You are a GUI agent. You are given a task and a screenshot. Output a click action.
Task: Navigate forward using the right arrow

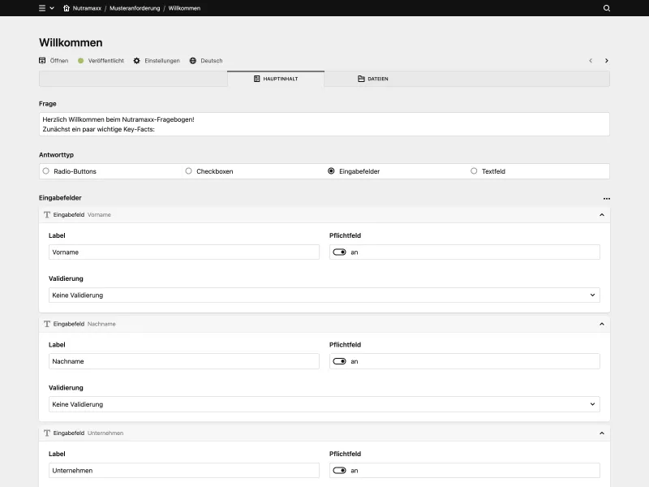click(x=606, y=60)
